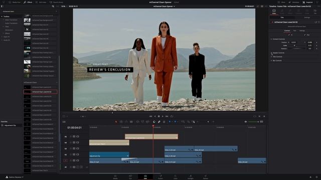Open Sound Library panel
321x180 pixels.
click(x=56, y=2)
